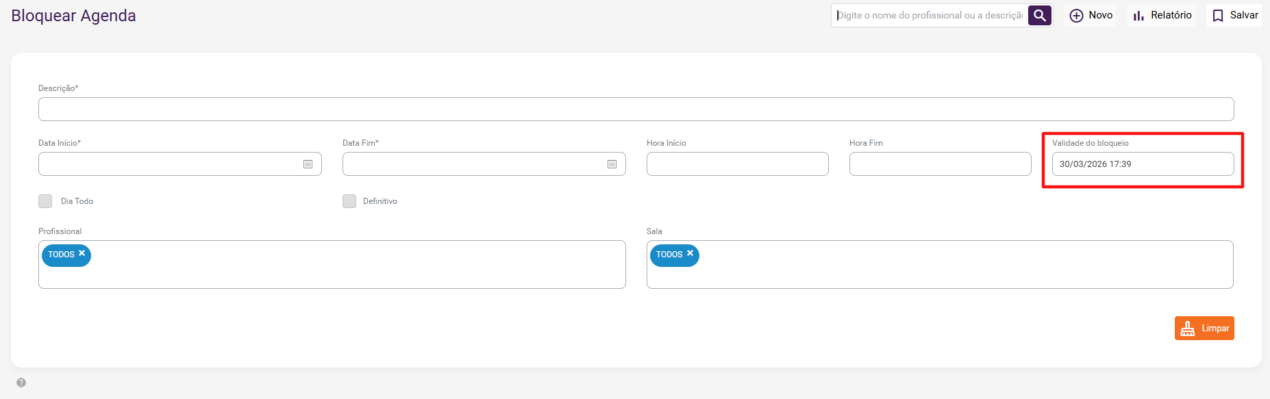Click the magnifier search icon

click(1039, 15)
